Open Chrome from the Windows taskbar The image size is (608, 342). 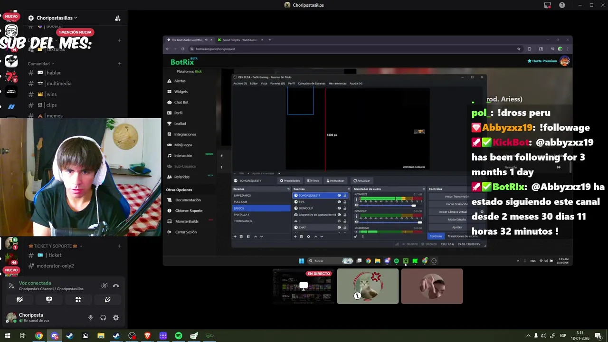click(x=39, y=336)
